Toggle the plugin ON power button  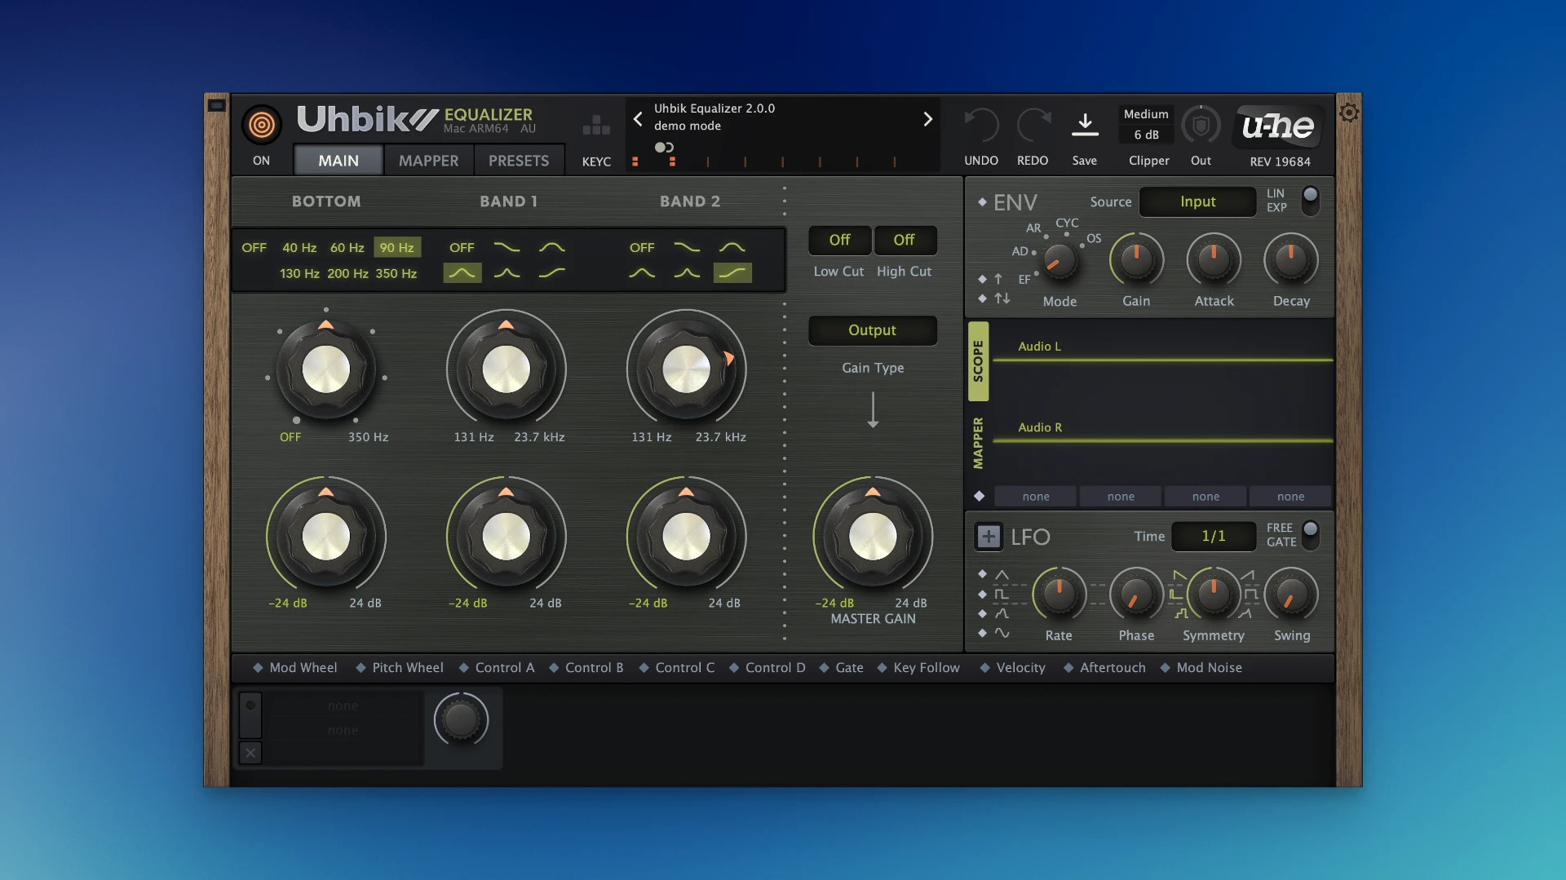(x=261, y=124)
